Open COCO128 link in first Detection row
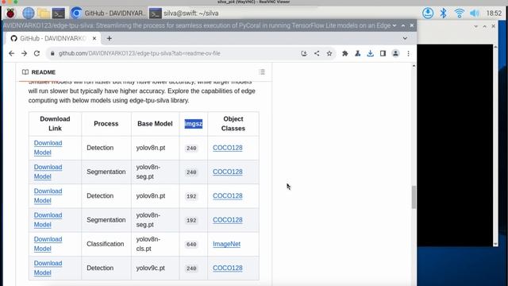Viewport: 508px width, 286px height. (228, 148)
